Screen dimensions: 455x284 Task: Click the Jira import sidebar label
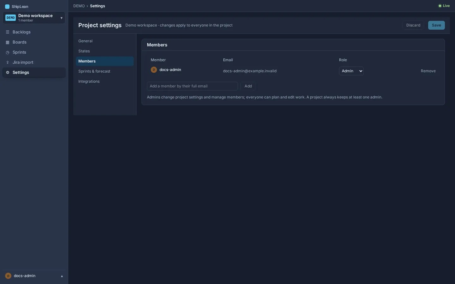point(23,62)
